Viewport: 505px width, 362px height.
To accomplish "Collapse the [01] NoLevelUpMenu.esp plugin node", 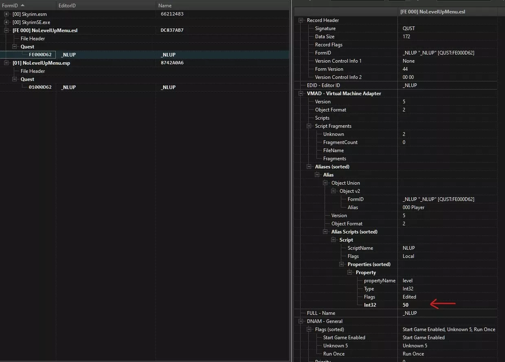I will tap(6, 63).
